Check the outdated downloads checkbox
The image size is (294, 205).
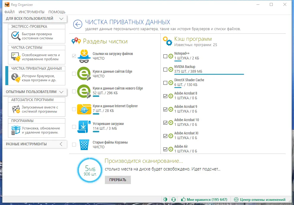pos(74,127)
